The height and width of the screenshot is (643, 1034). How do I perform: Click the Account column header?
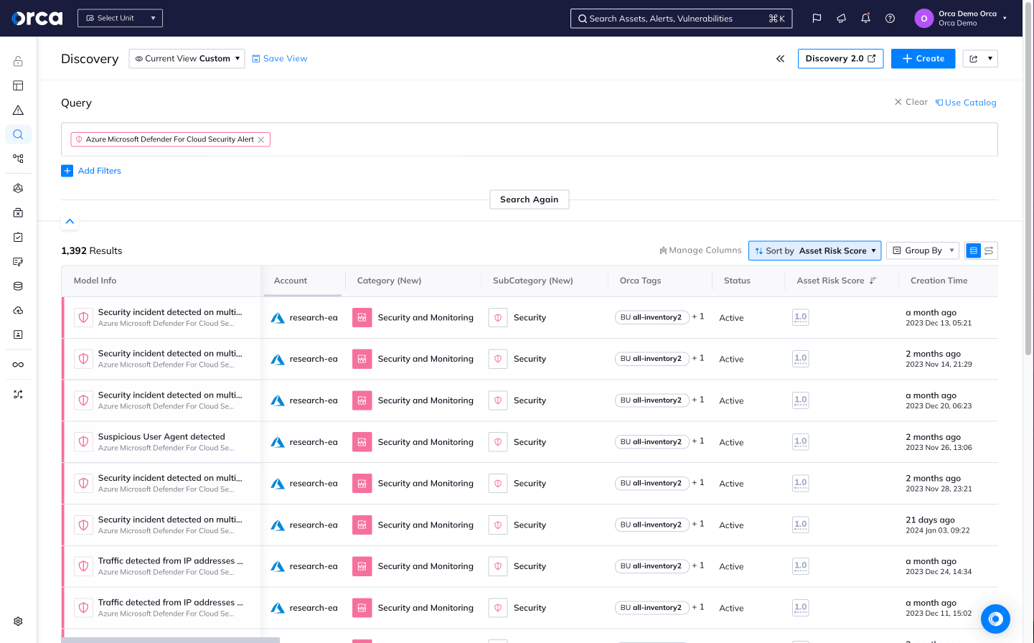click(291, 281)
